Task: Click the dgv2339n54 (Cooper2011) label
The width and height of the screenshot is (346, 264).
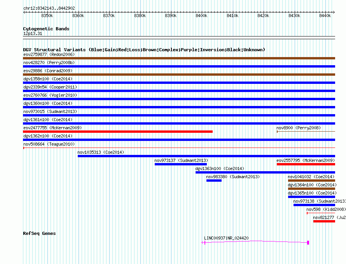Action: (x=50, y=87)
